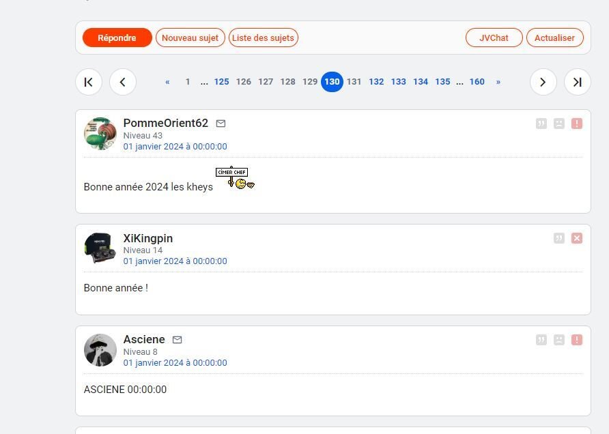
Task: Quote Asciene's message
Action: [x=541, y=340]
